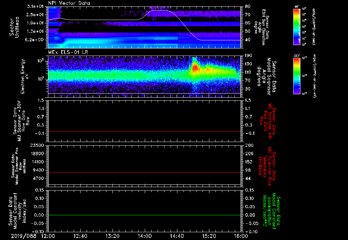
Task: Click the red intense burst in ELS spectrogram
Action: [195, 67]
